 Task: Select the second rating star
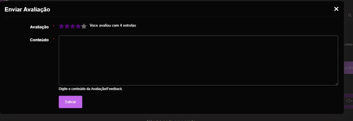point(67,26)
